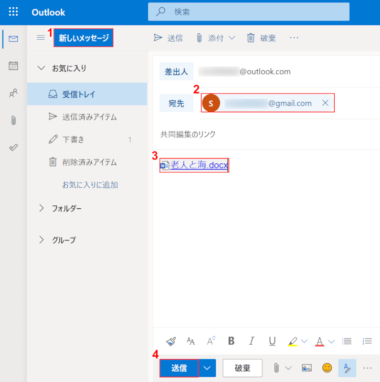Screen dimensions: 380x382
Task: Click the blue Send button
Action: point(179,368)
